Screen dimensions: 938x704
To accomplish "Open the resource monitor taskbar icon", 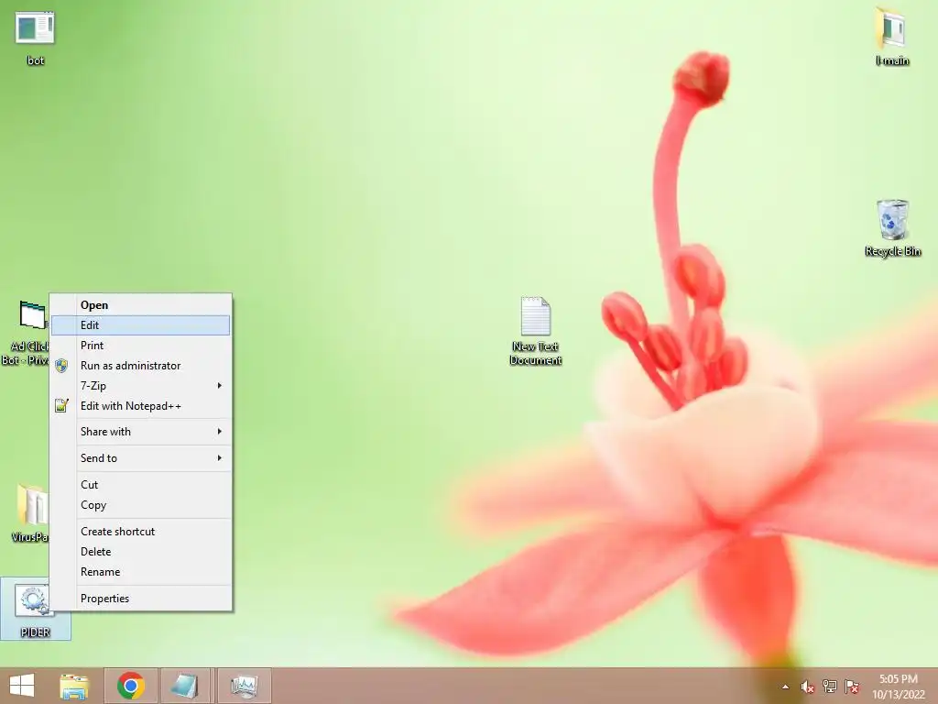I will coord(244,686).
